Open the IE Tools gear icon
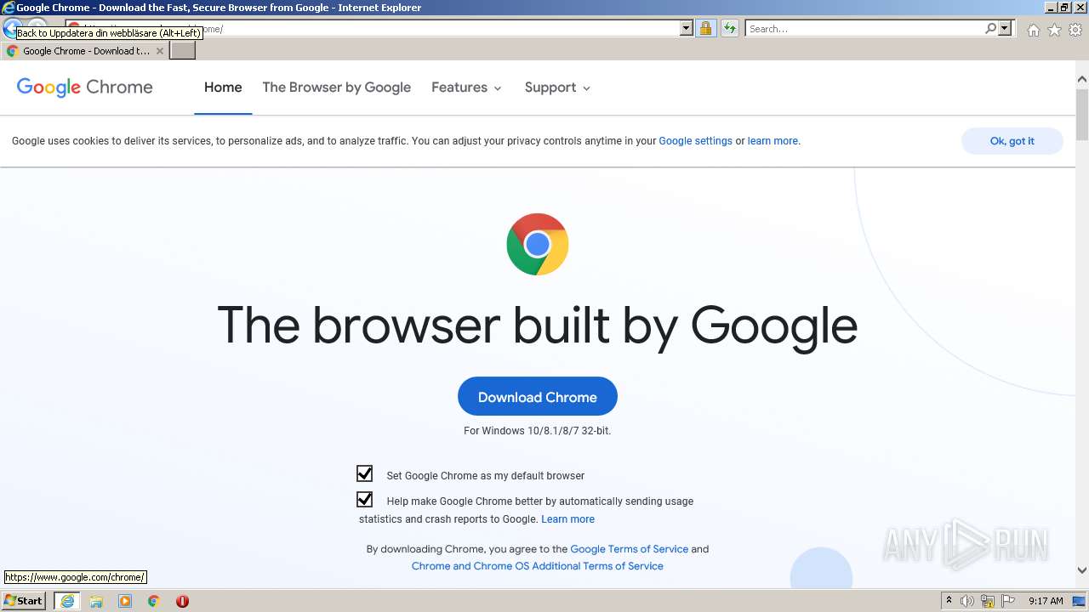The image size is (1089, 612). pos(1075,30)
